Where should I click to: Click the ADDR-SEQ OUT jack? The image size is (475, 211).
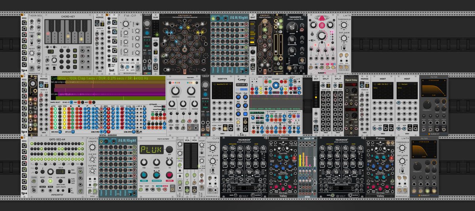coord(32,68)
